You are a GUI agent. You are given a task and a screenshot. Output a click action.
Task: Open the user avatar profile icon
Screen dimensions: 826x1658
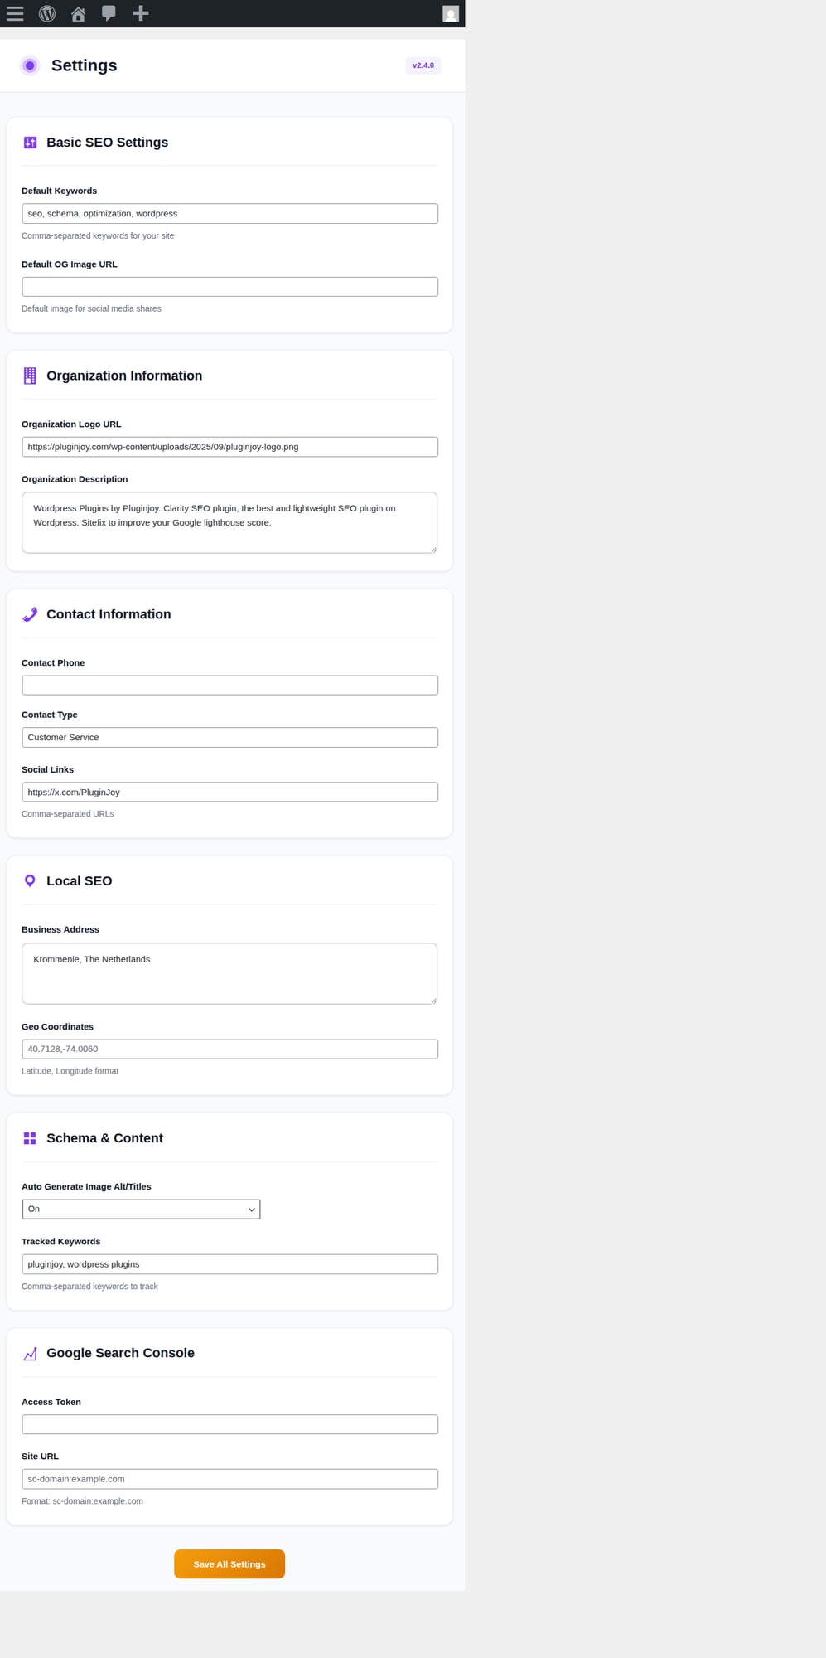click(451, 14)
